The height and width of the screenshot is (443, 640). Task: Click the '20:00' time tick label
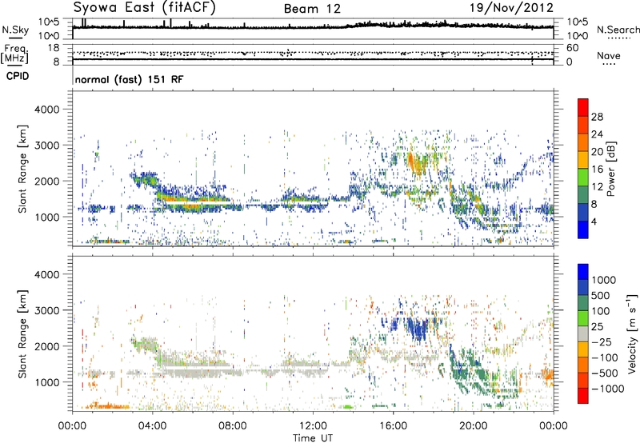pyautogui.click(x=473, y=425)
